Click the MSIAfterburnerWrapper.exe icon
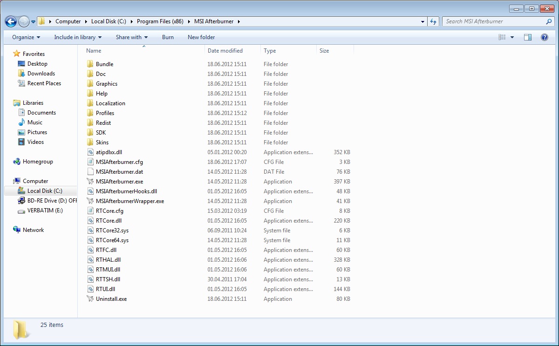The height and width of the screenshot is (346, 559). 90,201
